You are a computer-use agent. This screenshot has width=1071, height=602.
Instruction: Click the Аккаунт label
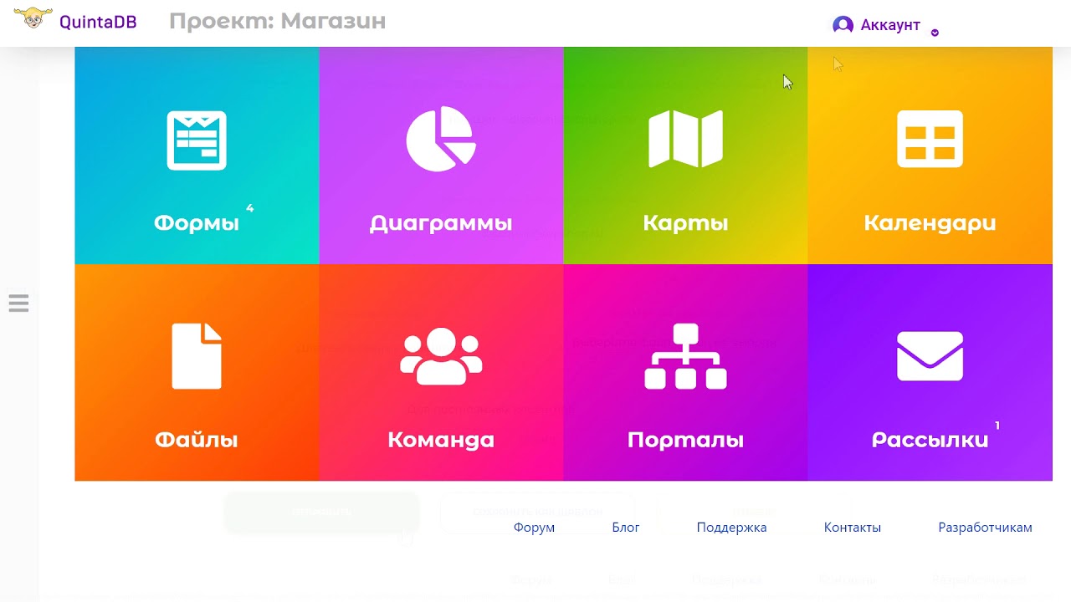point(890,25)
